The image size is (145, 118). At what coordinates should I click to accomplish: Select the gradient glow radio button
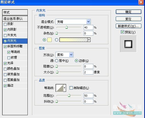tap(56, 40)
